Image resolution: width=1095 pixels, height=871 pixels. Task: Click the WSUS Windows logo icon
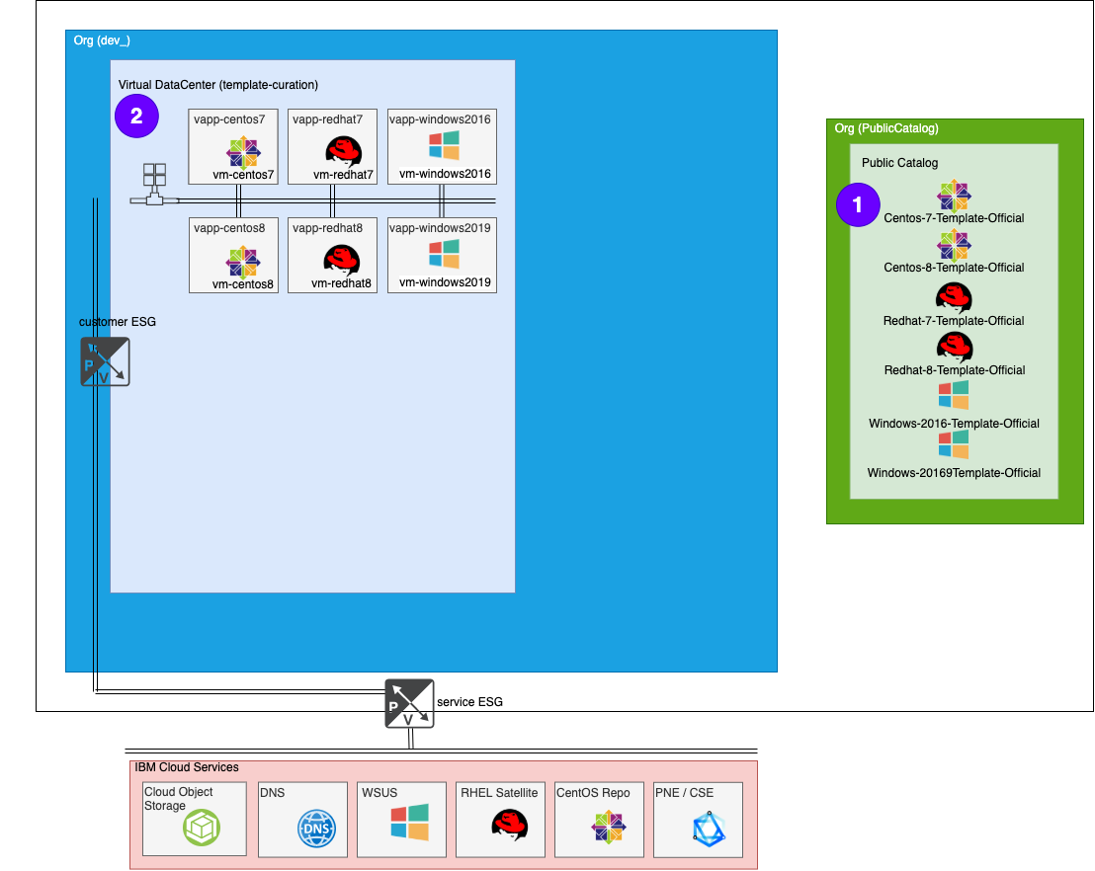click(409, 822)
